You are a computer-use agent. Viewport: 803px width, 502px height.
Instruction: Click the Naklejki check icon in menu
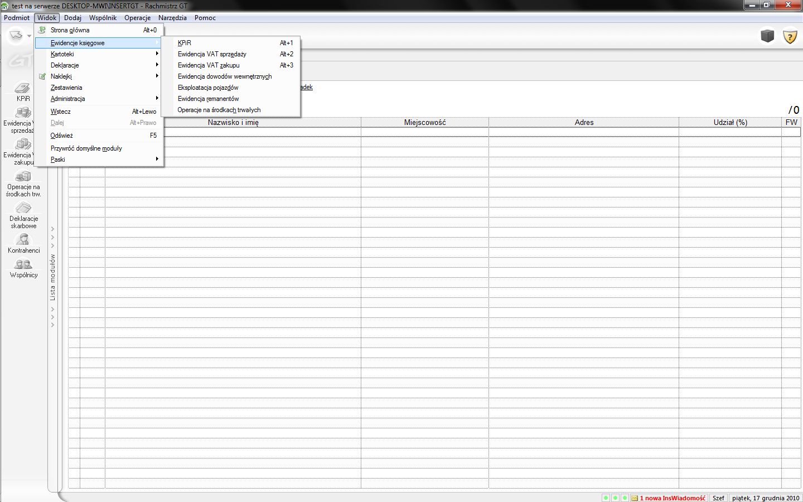(42, 76)
